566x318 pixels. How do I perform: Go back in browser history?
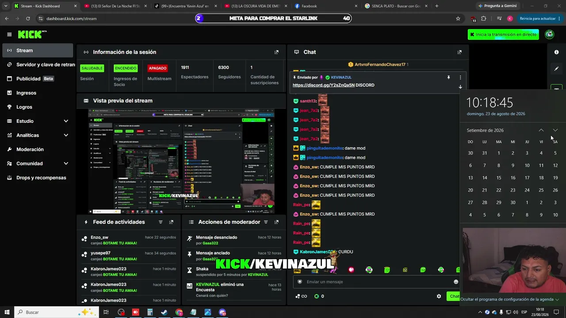(x=7, y=19)
